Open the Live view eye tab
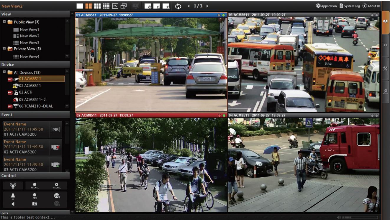390x220 pixels. [x=385, y=21]
